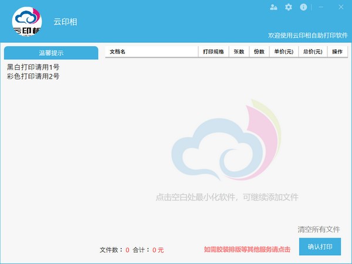Click the 云印相 cloud logo
Viewport: 352px width, 264px height.
pos(27,21)
